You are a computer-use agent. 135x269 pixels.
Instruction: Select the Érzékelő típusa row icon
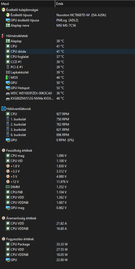pyautogui.click(x=8, y=15)
